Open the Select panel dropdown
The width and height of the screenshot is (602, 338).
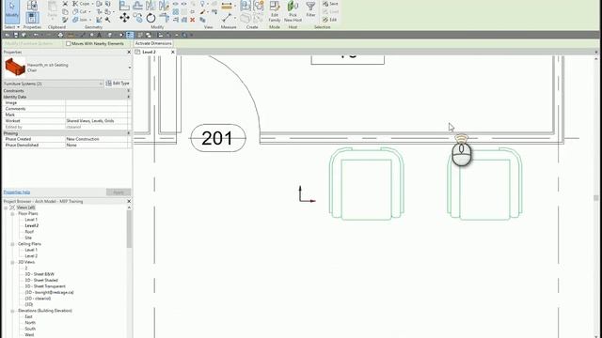(x=12, y=27)
